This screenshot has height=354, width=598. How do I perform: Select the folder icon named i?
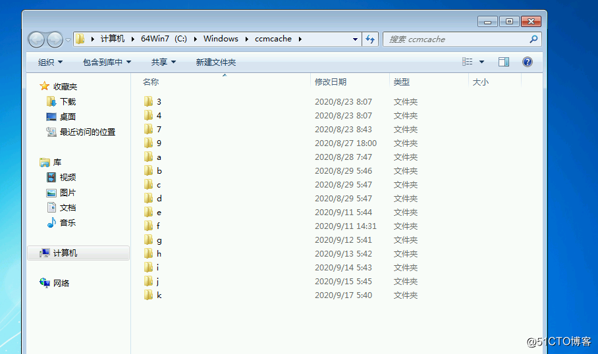[x=148, y=267]
